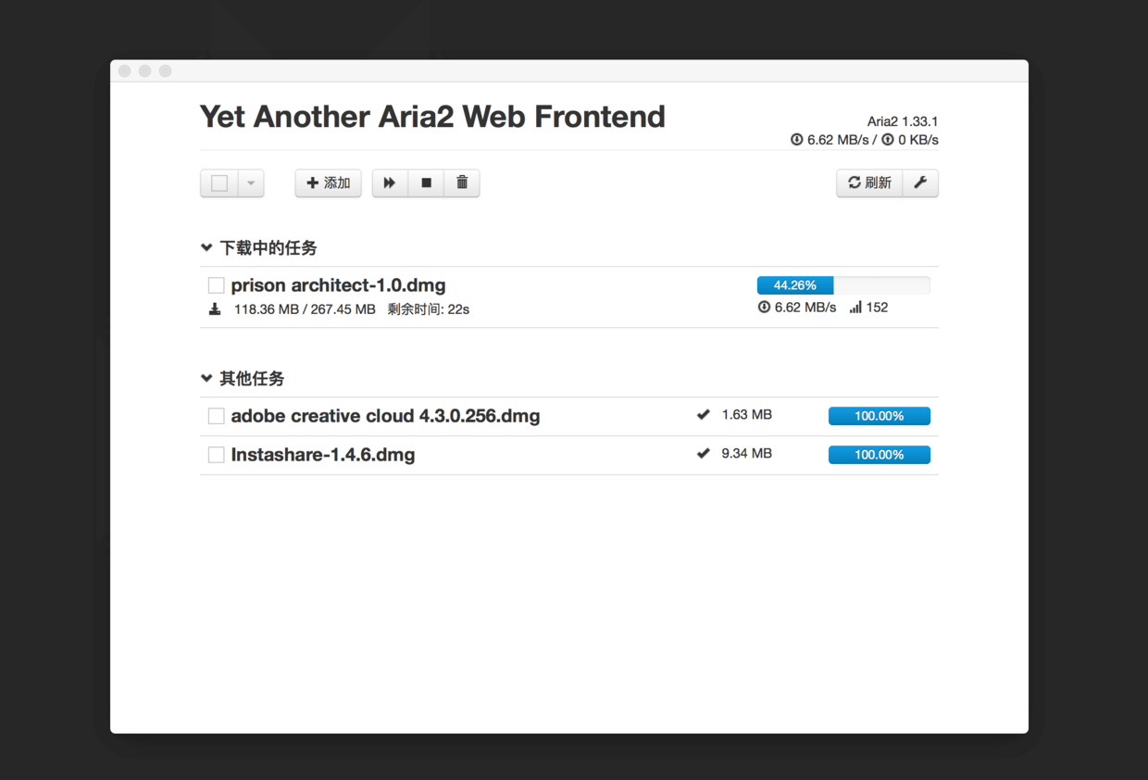
Task: Open the selection dropdown arrow beside select-all
Action: click(251, 183)
